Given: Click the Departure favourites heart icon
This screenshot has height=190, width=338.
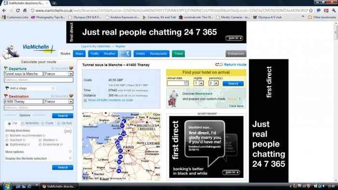Looking at the screenshot, I should tap(71, 68).
